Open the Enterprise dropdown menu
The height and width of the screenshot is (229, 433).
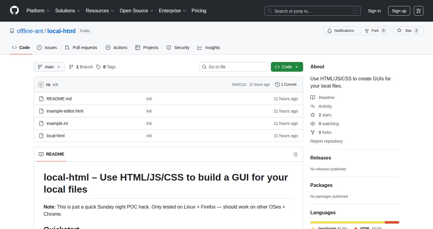(172, 11)
